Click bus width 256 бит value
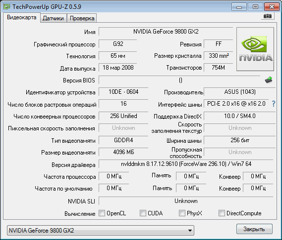This screenshot has height=240, width=282. pyautogui.click(x=239, y=140)
